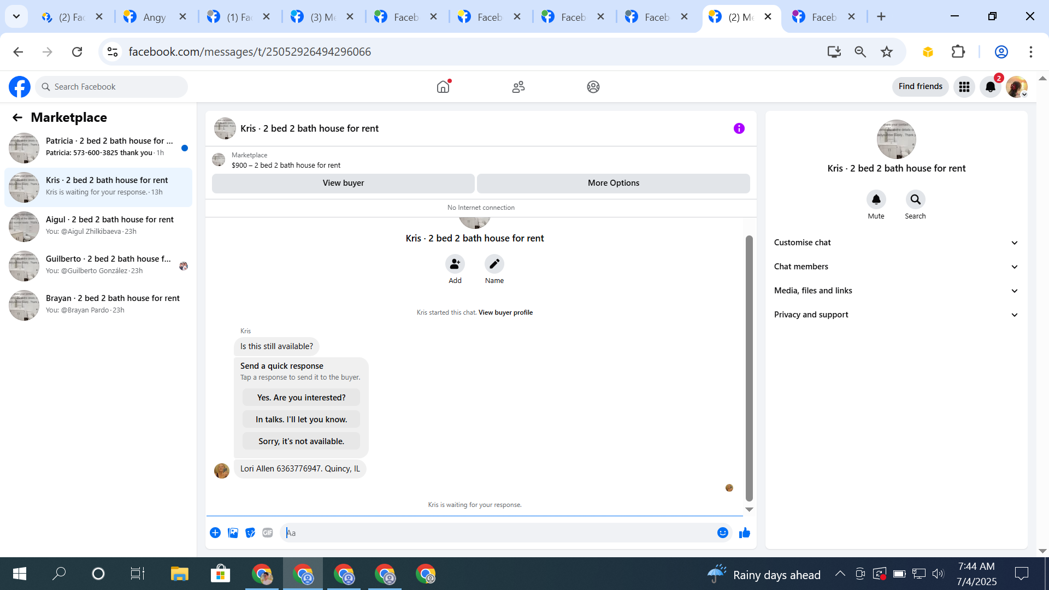Send 'Yes. Are you interested?' quick response
The image size is (1049, 590).
coord(301,398)
